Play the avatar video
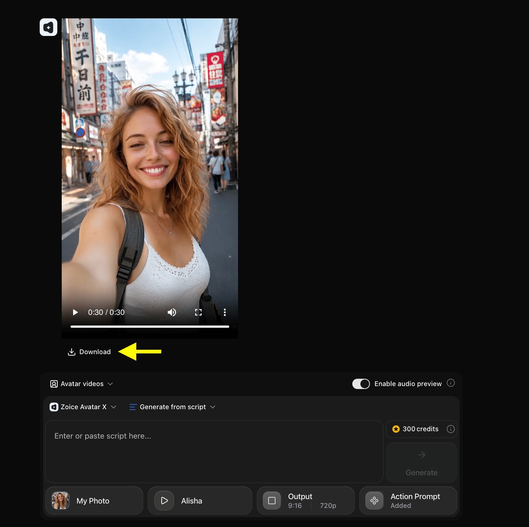The image size is (529, 527). 75,312
